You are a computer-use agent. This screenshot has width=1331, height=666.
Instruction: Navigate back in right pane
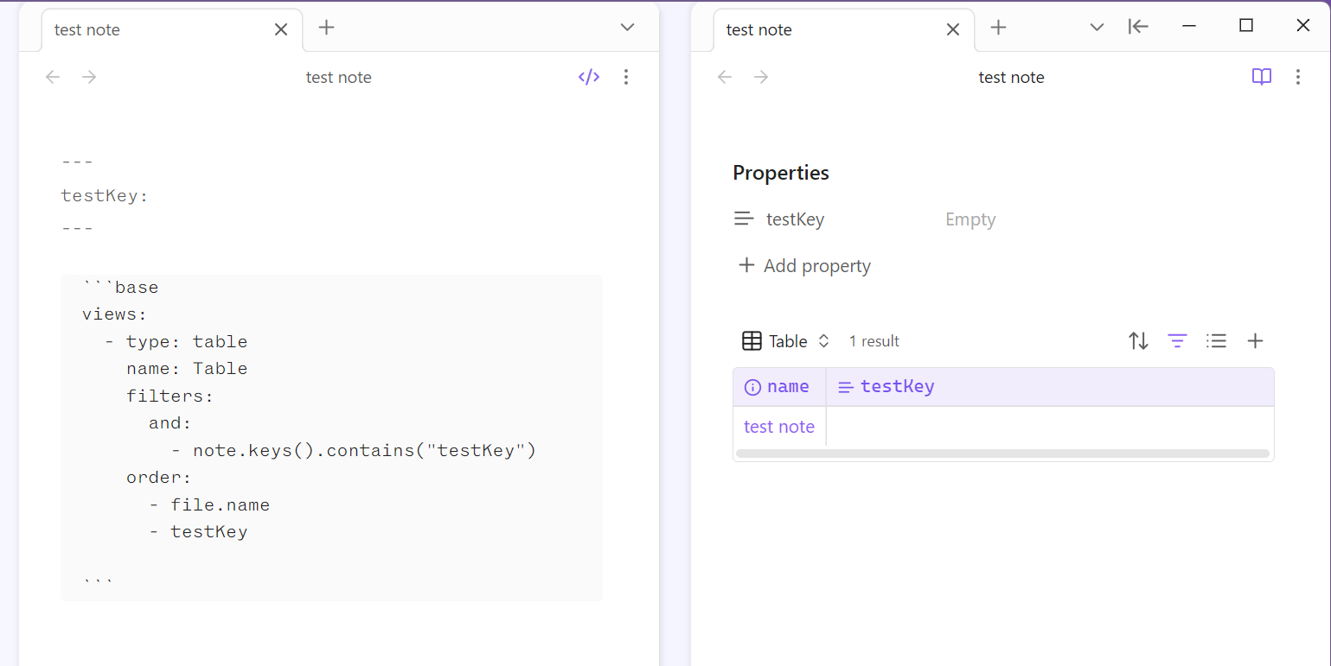pos(725,77)
